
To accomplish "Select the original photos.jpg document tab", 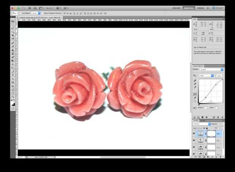I will pyautogui.click(x=39, y=17).
